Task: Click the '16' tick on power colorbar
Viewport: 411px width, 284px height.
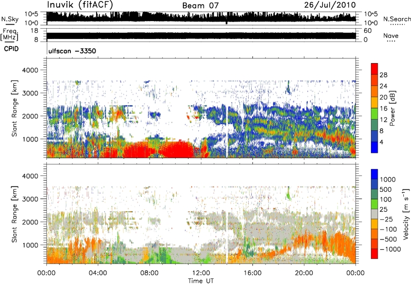Action: pyautogui.click(x=383, y=109)
